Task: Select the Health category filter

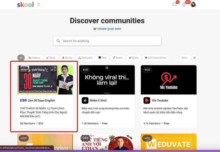Action: tap(118, 58)
